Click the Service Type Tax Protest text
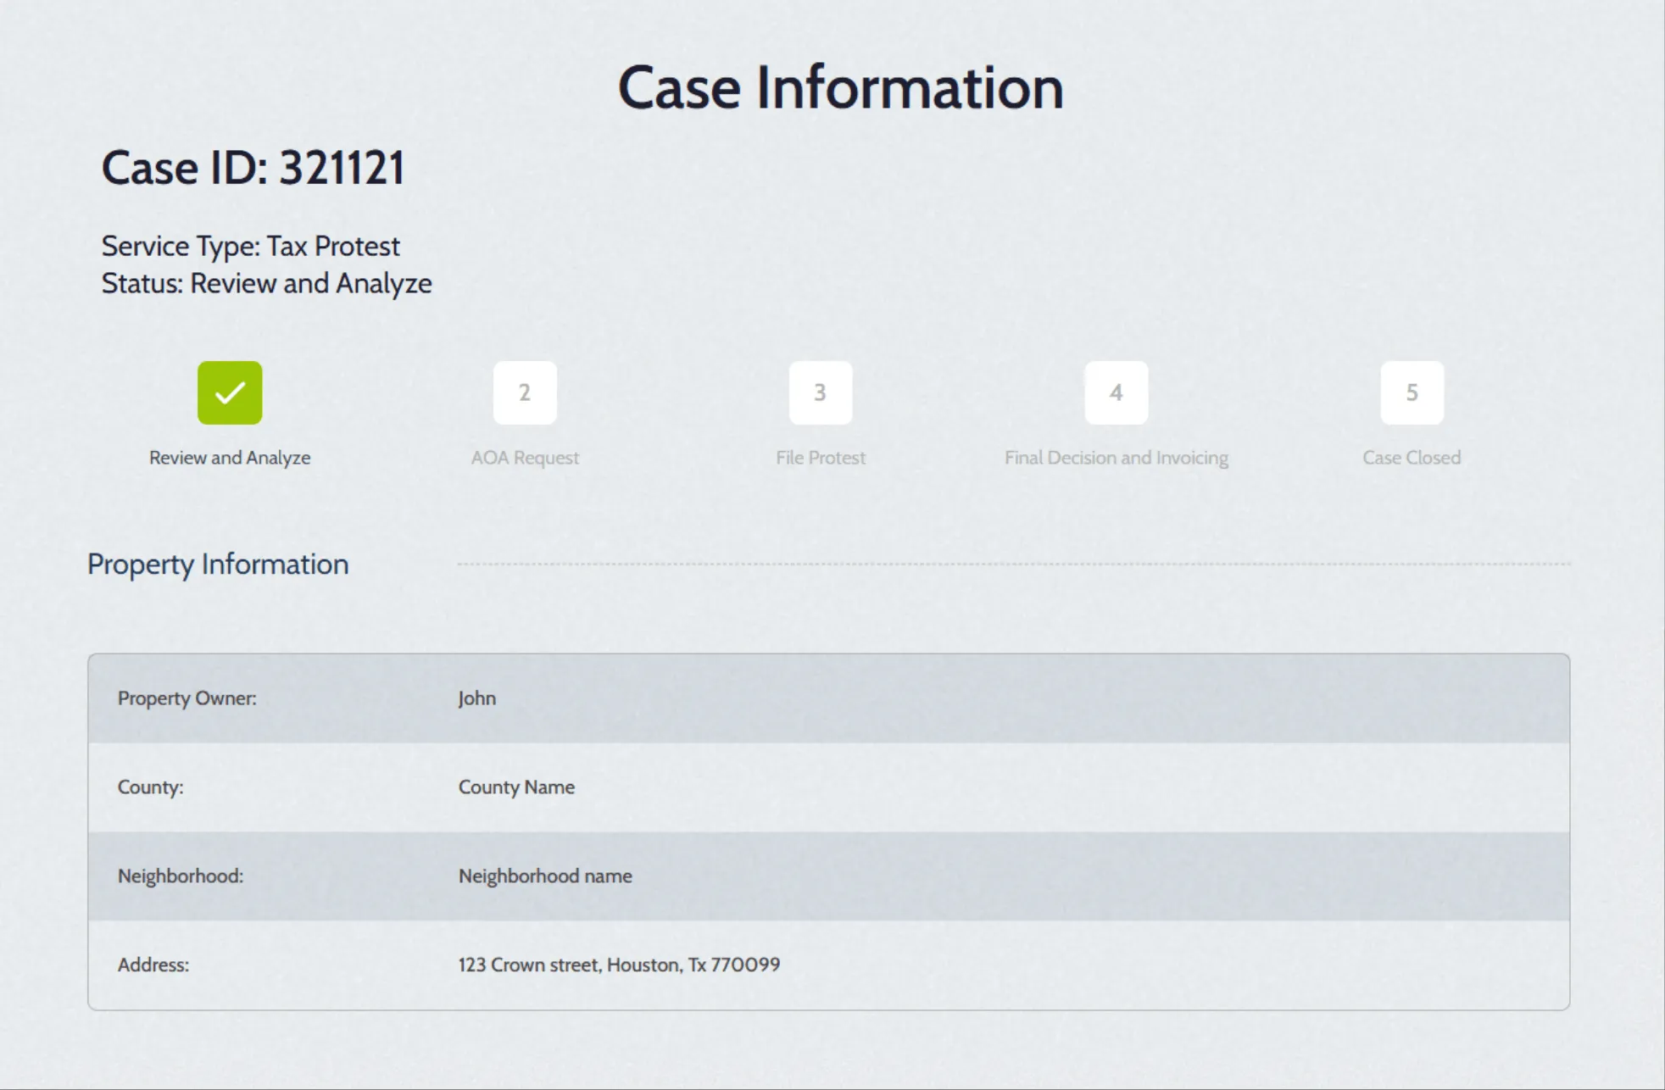Screen dimensions: 1665x1090 (x=250, y=246)
